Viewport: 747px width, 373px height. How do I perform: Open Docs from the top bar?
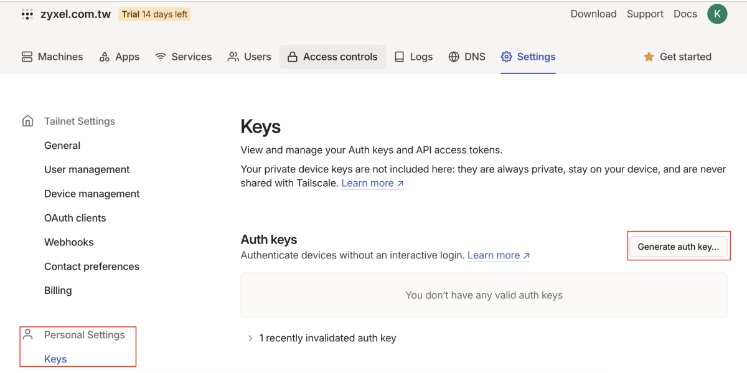pos(685,14)
